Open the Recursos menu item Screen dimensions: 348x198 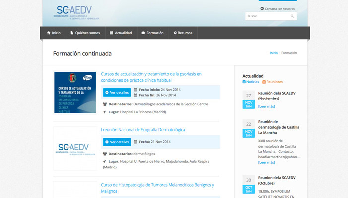pos(183,33)
